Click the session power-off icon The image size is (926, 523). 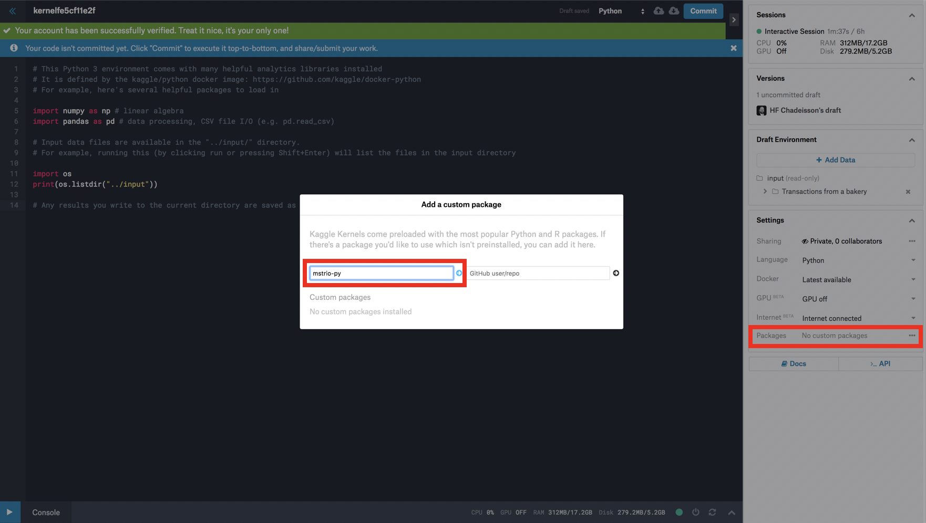tap(696, 512)
